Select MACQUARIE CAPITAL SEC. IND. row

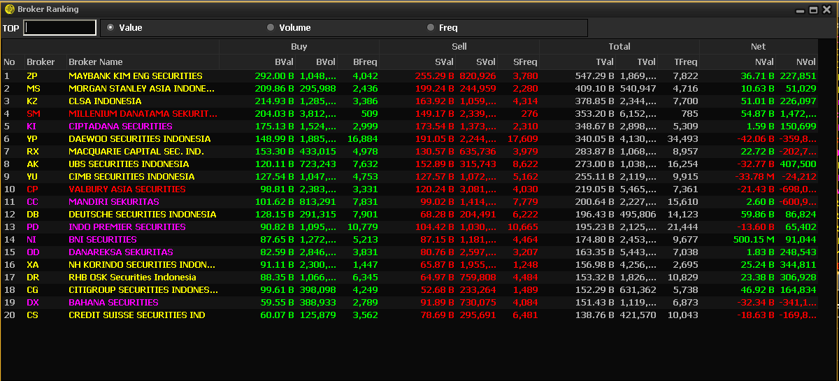click(410, 151)
